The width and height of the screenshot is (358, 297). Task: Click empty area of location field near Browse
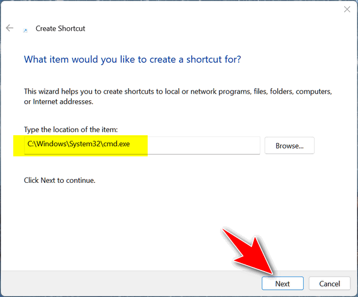[204, 145]
